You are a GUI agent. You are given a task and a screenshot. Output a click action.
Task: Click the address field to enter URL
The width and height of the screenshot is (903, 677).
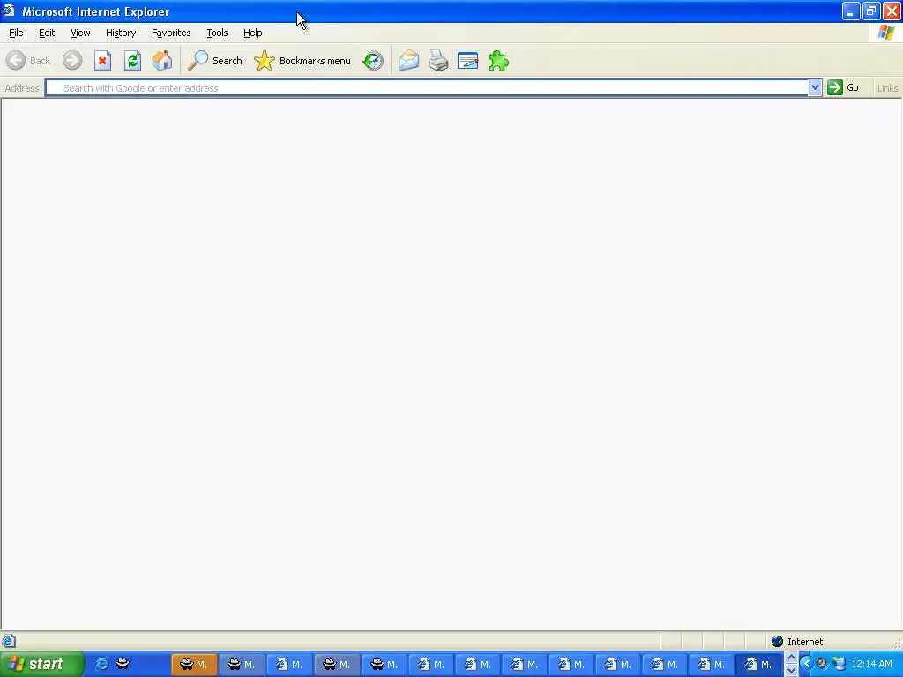[x=427, y=87]
